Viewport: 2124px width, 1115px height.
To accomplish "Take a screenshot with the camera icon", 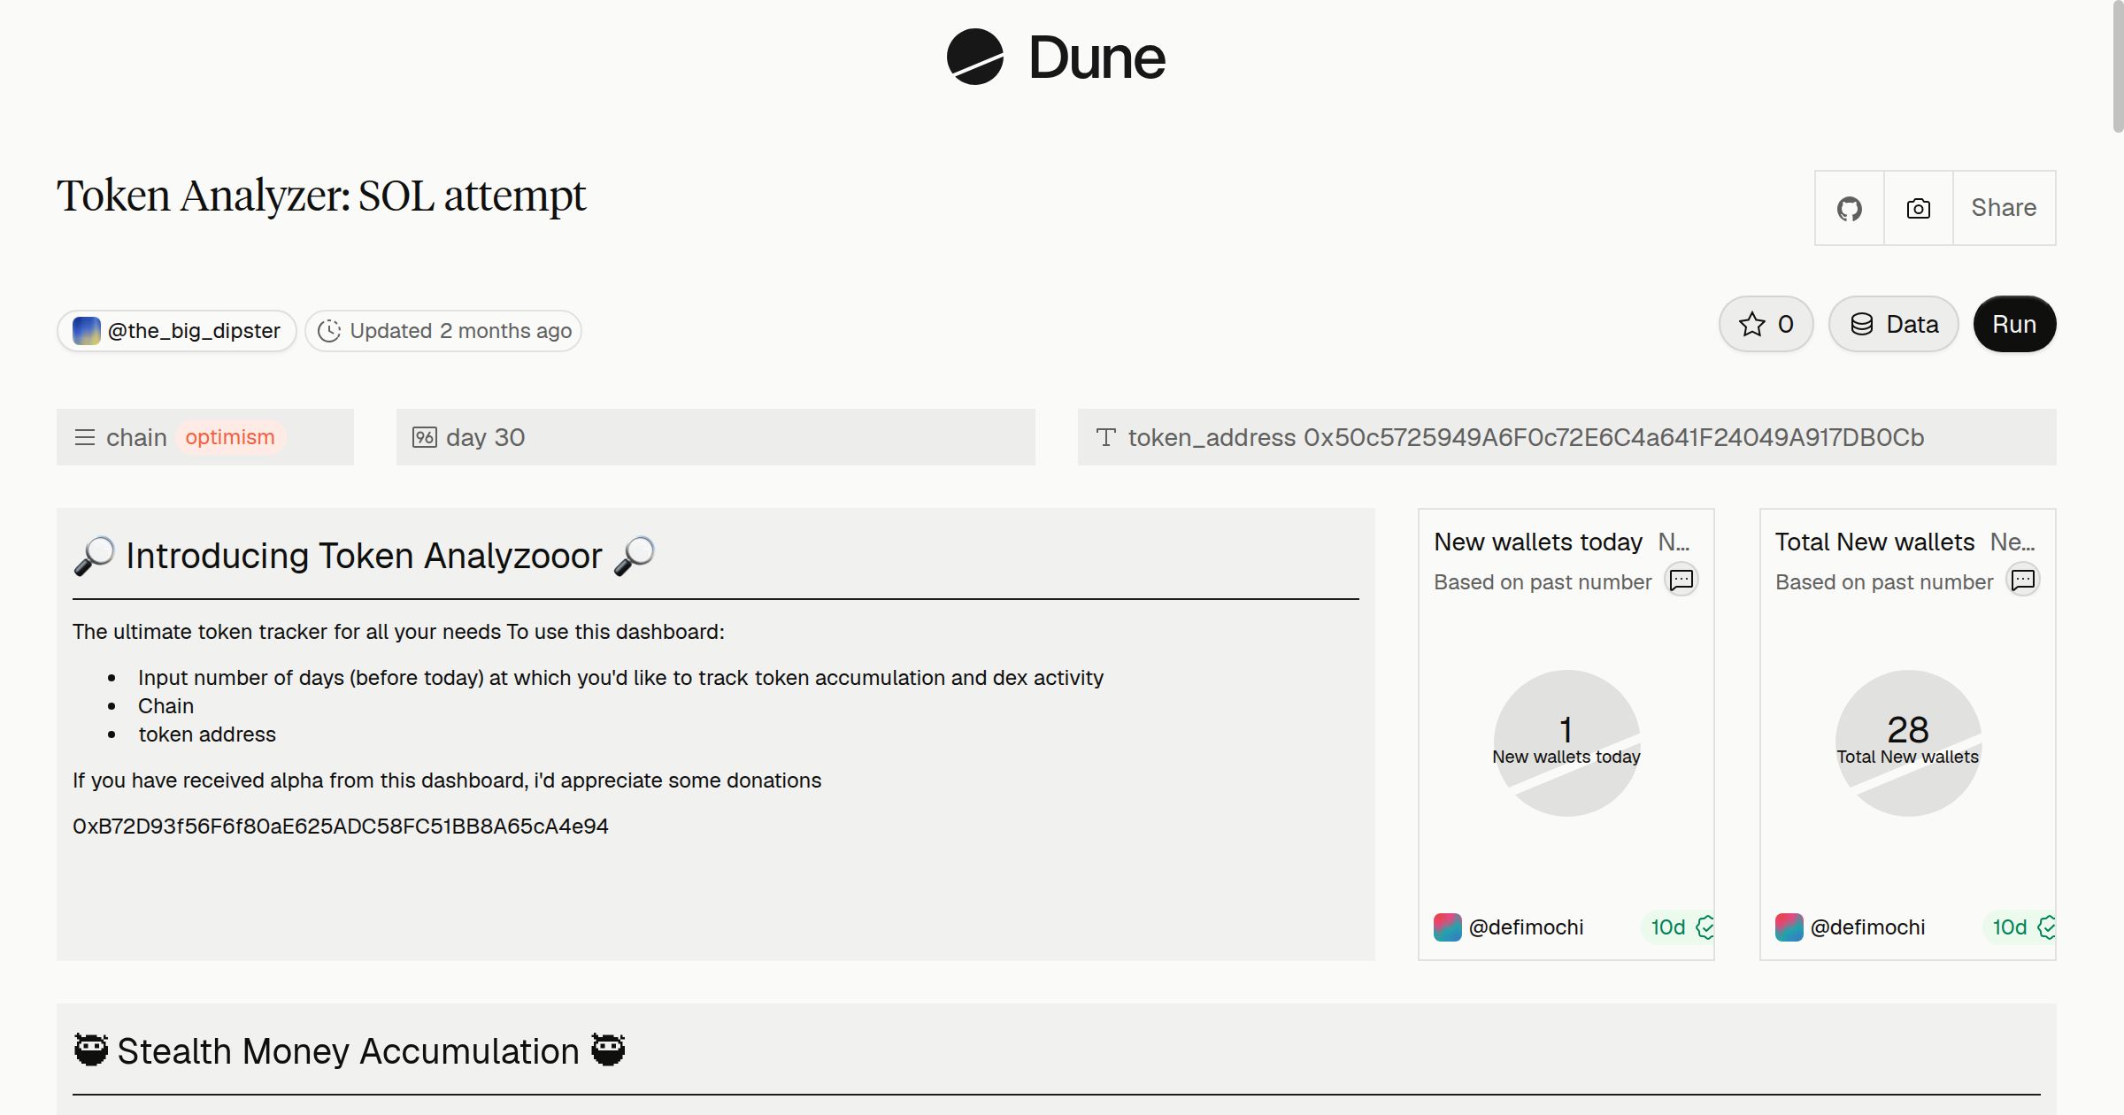I will [x=1919, y=208].
